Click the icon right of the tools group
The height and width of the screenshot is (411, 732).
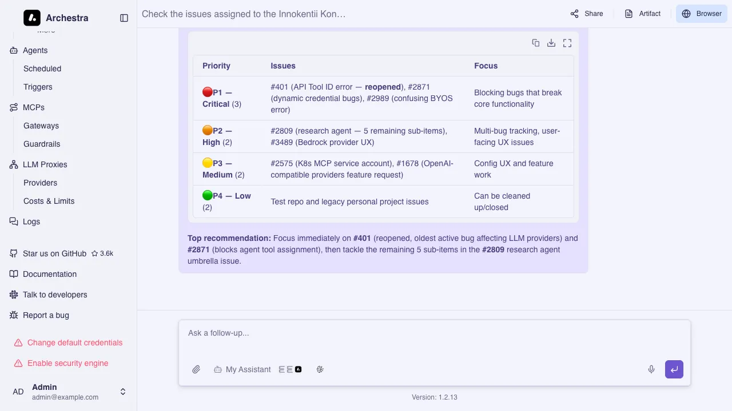click(x=320, y=369)
